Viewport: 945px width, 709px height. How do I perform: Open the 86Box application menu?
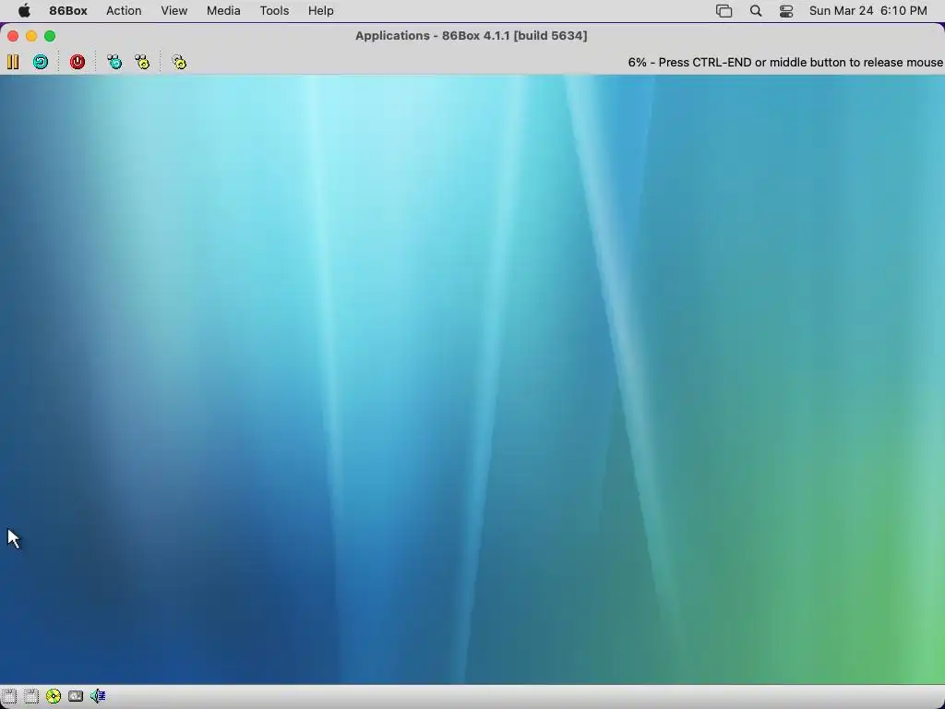(68, 11)
